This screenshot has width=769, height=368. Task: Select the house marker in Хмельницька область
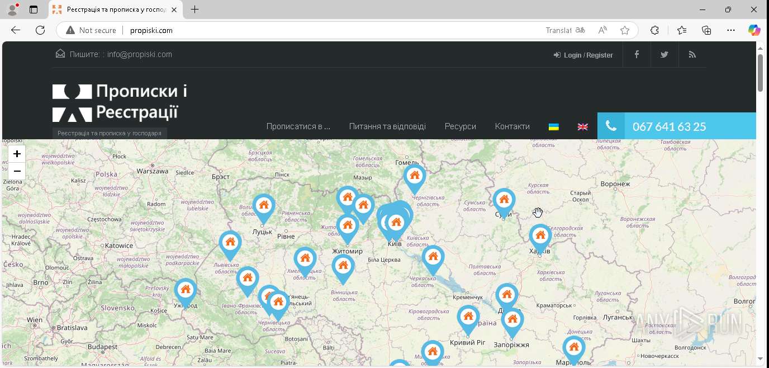click(305, 261)
